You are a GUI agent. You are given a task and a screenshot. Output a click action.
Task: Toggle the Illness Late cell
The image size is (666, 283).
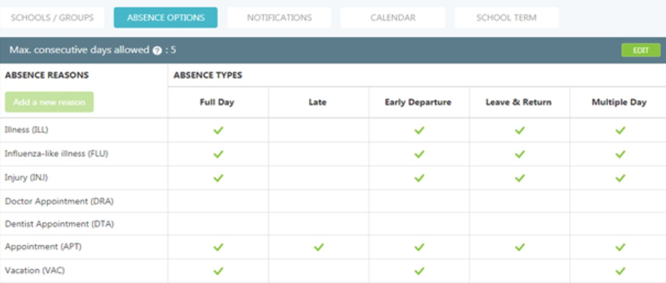[318, 130]
